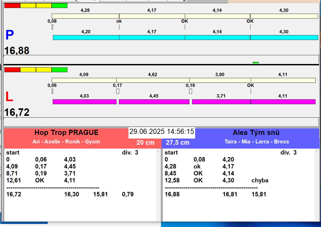Click the small box marker below 0,17

click(x=118, y=91)
